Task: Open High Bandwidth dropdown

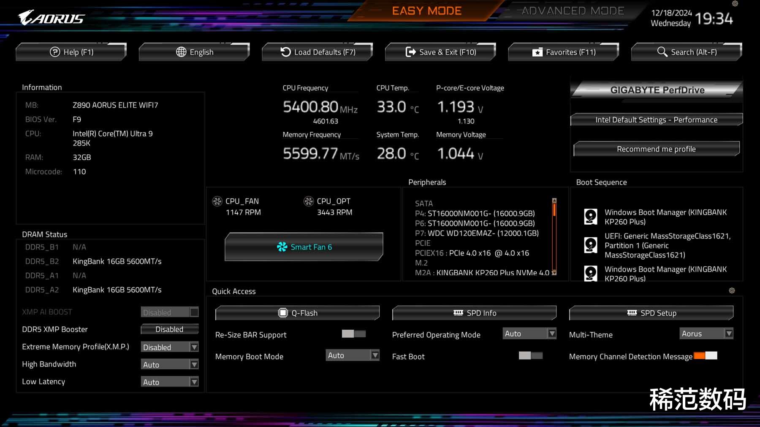Action: tap(170, 364)
